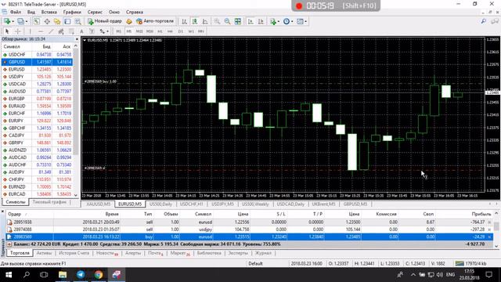
Task: Open the Файл menu
Action: point(16,12)
